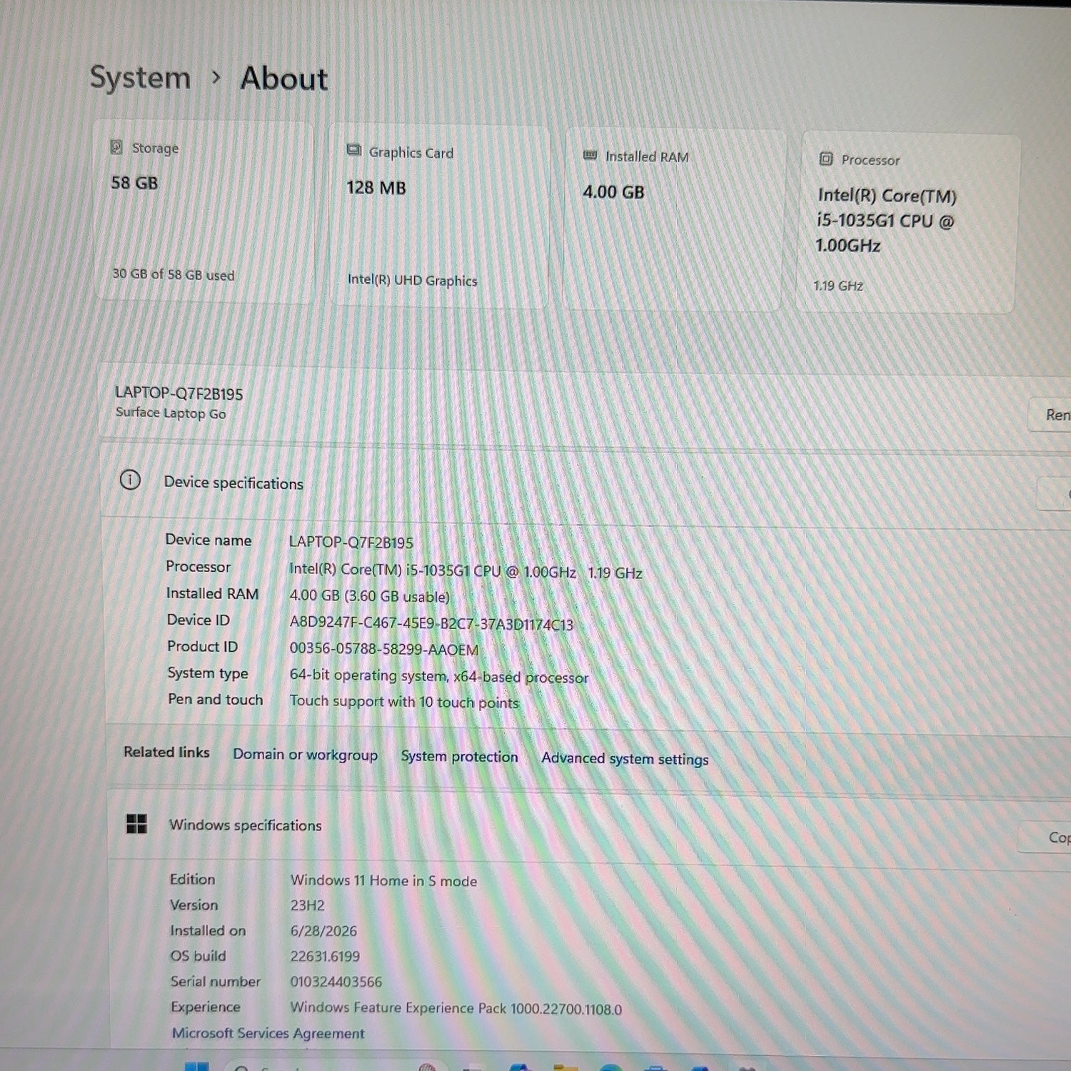Rename this PC with the Rename button

pyautogui.click(x=1050, y=415)
